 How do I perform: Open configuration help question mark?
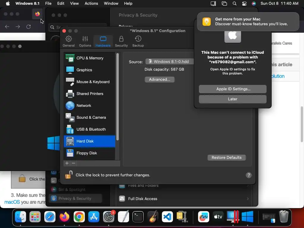[x=248, y=175]
